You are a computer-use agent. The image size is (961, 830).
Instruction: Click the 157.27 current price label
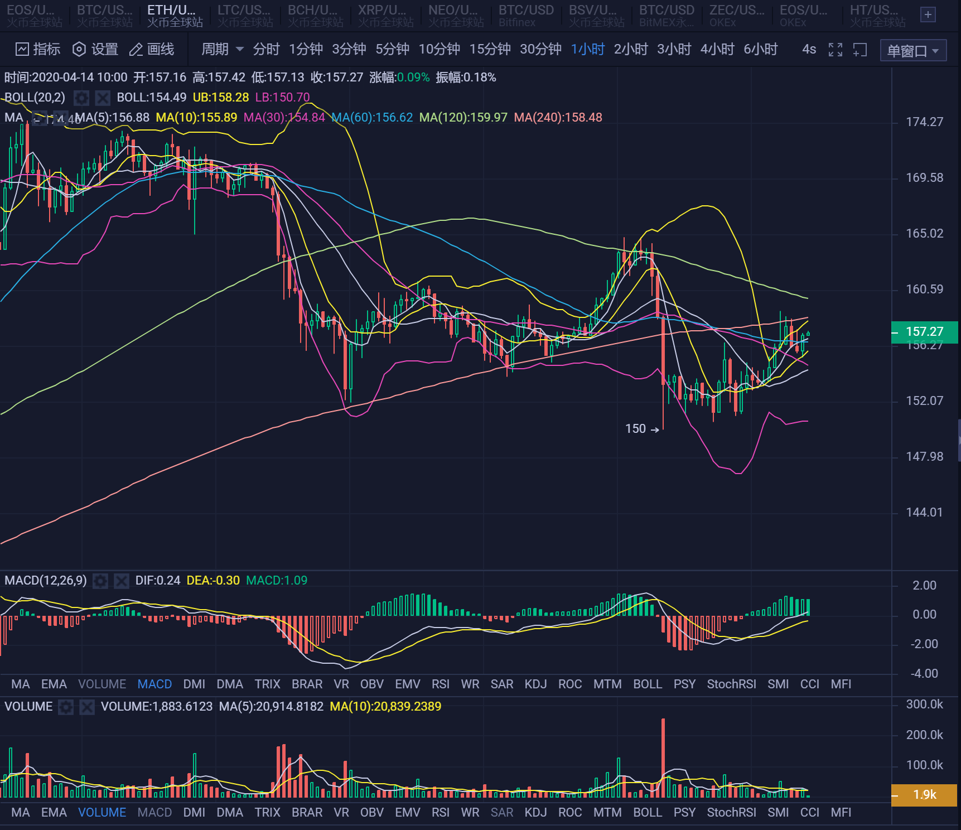(x=925, y=331)
